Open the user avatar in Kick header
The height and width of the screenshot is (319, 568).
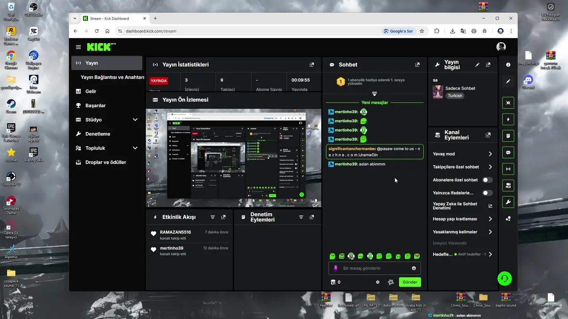pyautogui.click(x=501, y=47)
